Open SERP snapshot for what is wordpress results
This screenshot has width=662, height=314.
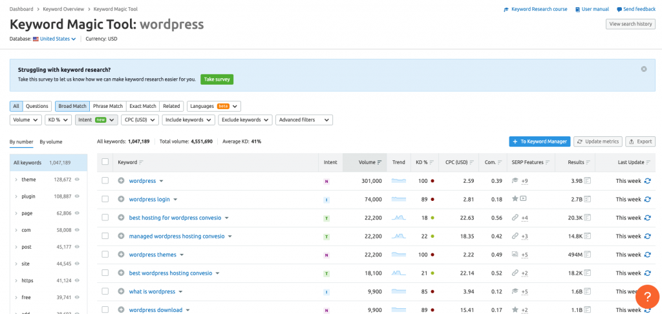pos(587,291)
